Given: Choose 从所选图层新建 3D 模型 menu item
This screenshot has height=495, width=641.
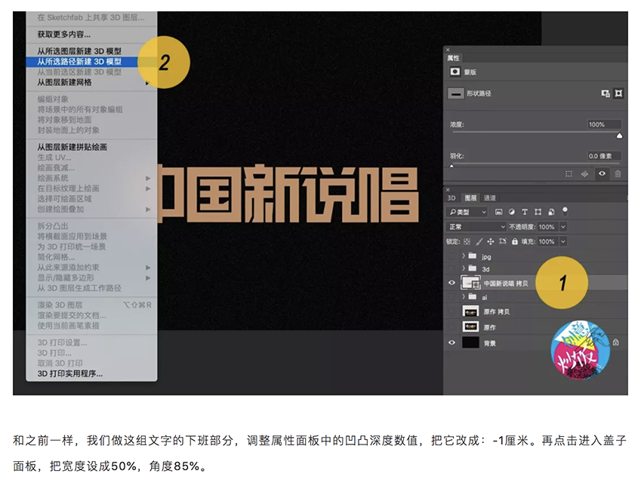Looking at the screenshot, I should pos(91,51).
